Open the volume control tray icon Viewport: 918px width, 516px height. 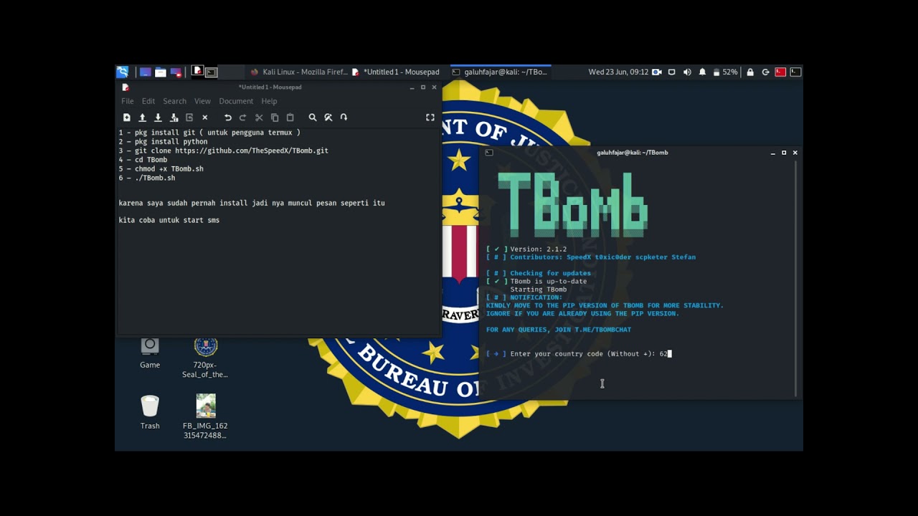(x=687, y=72)
